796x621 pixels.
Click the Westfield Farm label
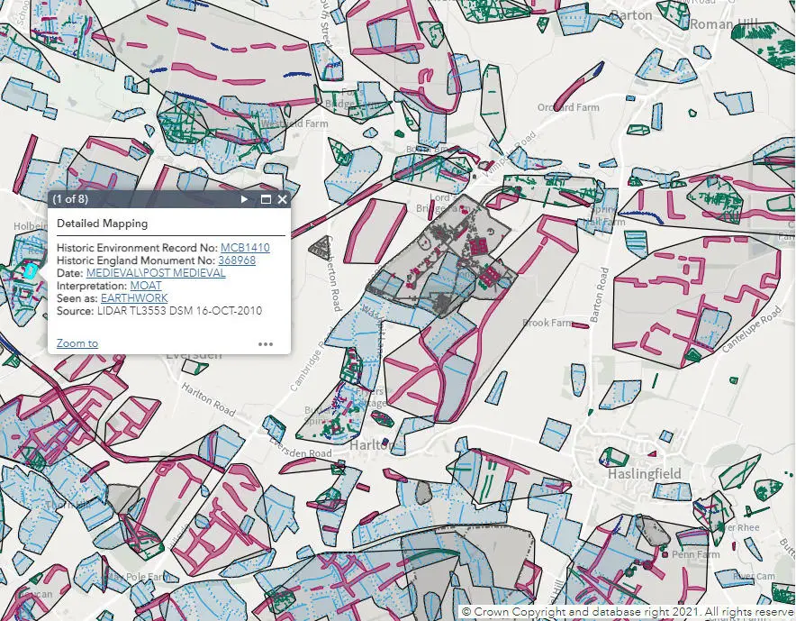pos(294,123)
